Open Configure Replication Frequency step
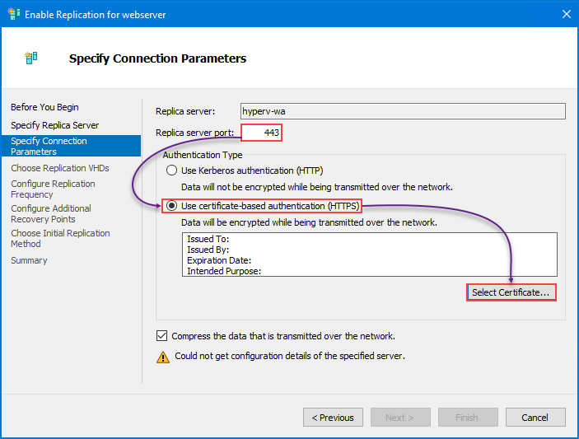 coord(53,189)
